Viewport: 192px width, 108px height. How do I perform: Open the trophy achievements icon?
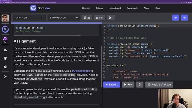[x=5, y=58]
